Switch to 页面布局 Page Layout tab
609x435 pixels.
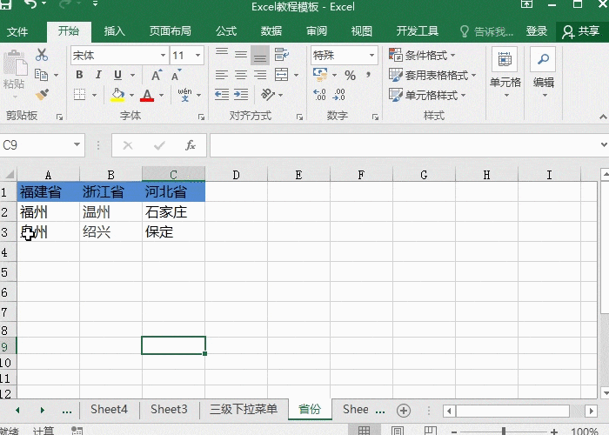pyautogui.click(x=171, y=31)
